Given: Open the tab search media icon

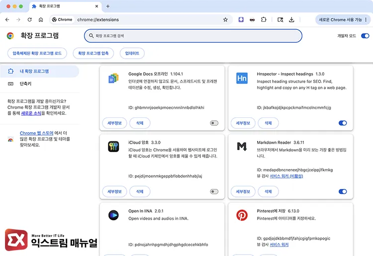Looking at the screenshot, I should coord(280,20).
